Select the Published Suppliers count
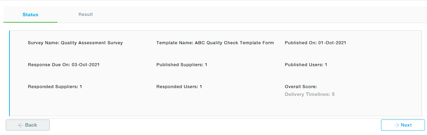The height and width of the screenshot is (135, 427). click(x=206, y=65)
